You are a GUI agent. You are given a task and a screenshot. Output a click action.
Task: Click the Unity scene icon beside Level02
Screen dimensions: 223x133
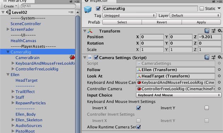point(8,12)
